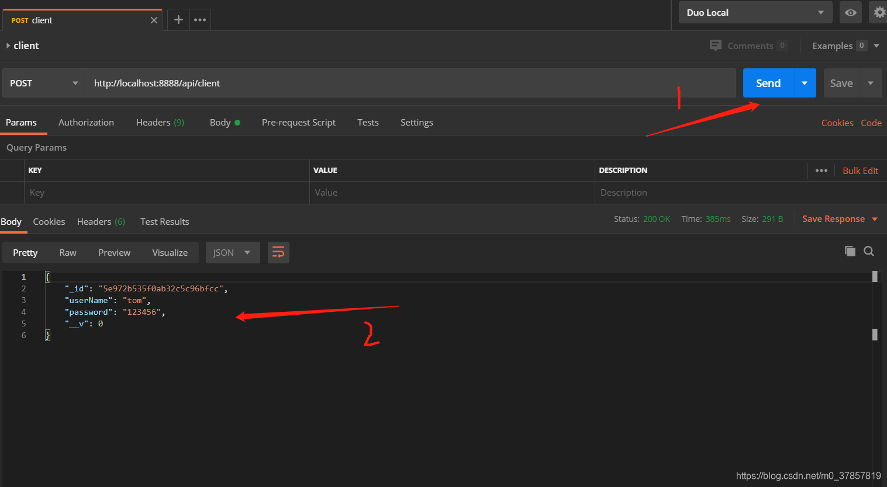Image resolution: width=887 pixels, height=487 pixels.
Task: Click the 200 OK status text
Action: pyautogui.click(x=657, y=219)
